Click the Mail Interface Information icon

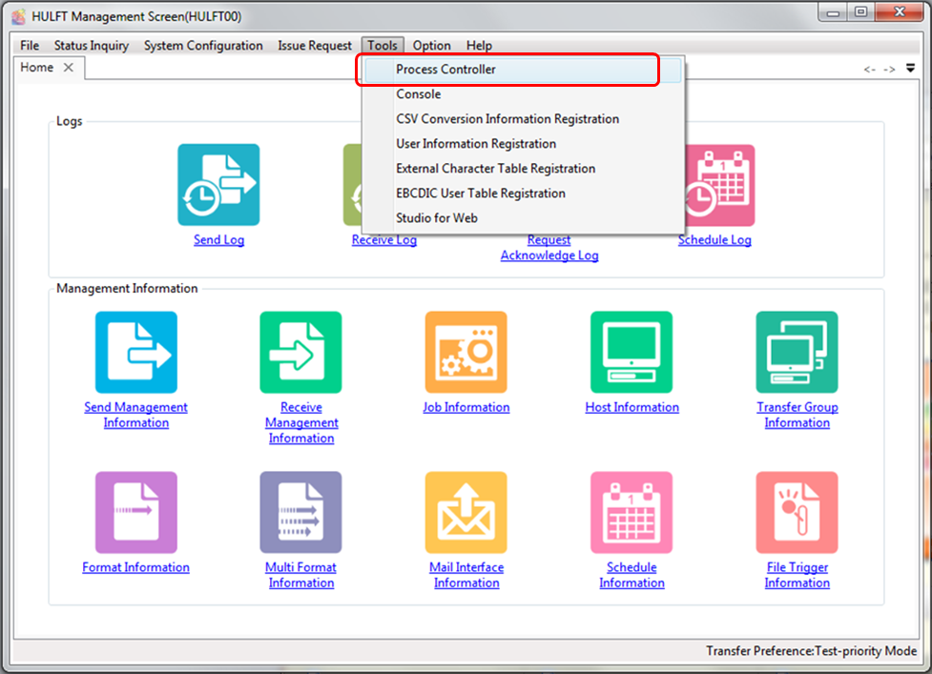[466, 512]
